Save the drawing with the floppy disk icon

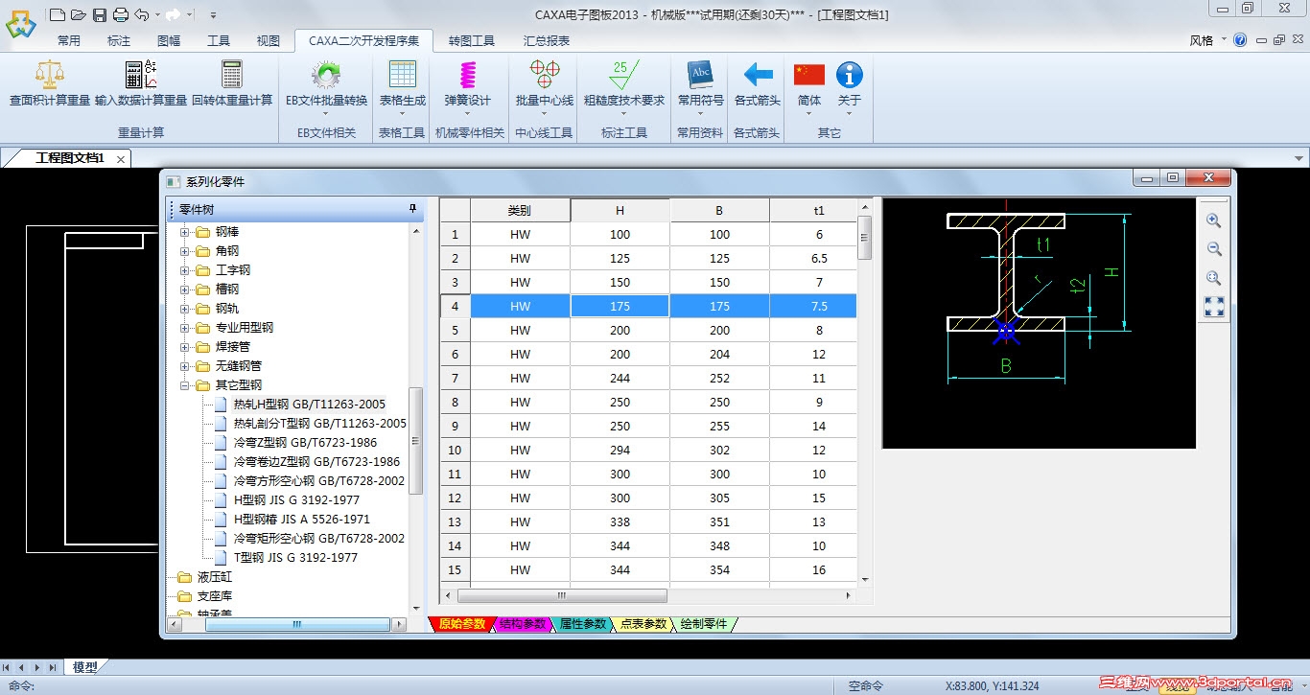click(99, 14)
